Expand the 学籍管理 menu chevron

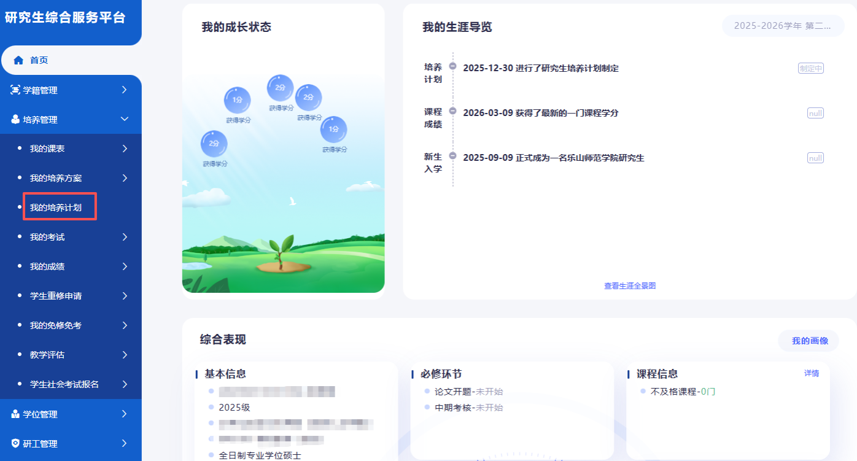[x=125, y=90]
